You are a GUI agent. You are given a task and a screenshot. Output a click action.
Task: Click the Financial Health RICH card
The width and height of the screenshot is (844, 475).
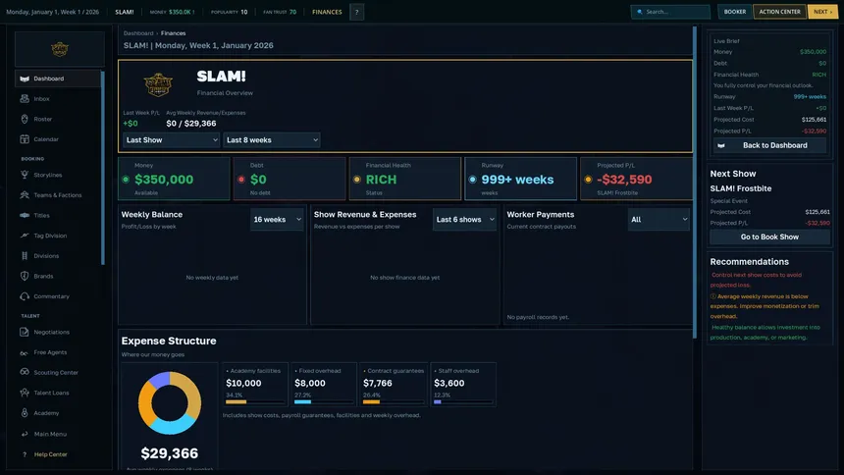(x=405, y=179)
